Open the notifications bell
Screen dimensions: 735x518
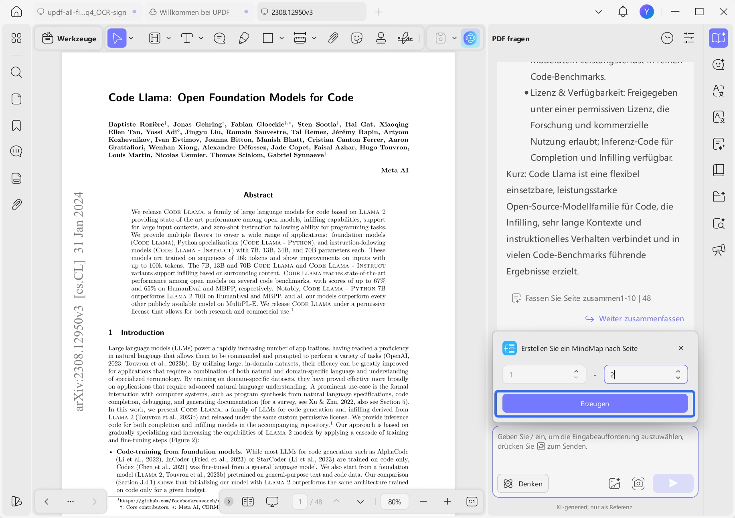pos(623,12)
